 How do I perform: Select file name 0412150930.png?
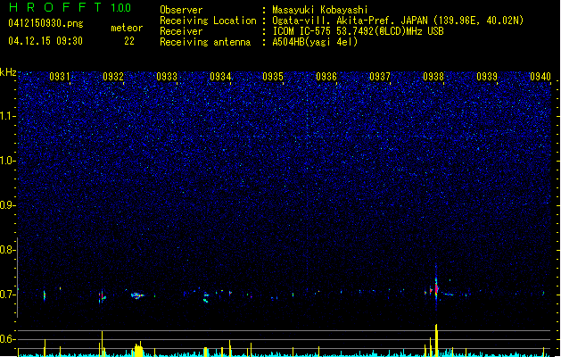[45, 23]
